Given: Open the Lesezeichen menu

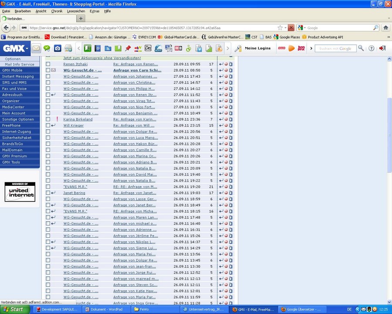Looking at the screenshot, I should click(76, 11).
